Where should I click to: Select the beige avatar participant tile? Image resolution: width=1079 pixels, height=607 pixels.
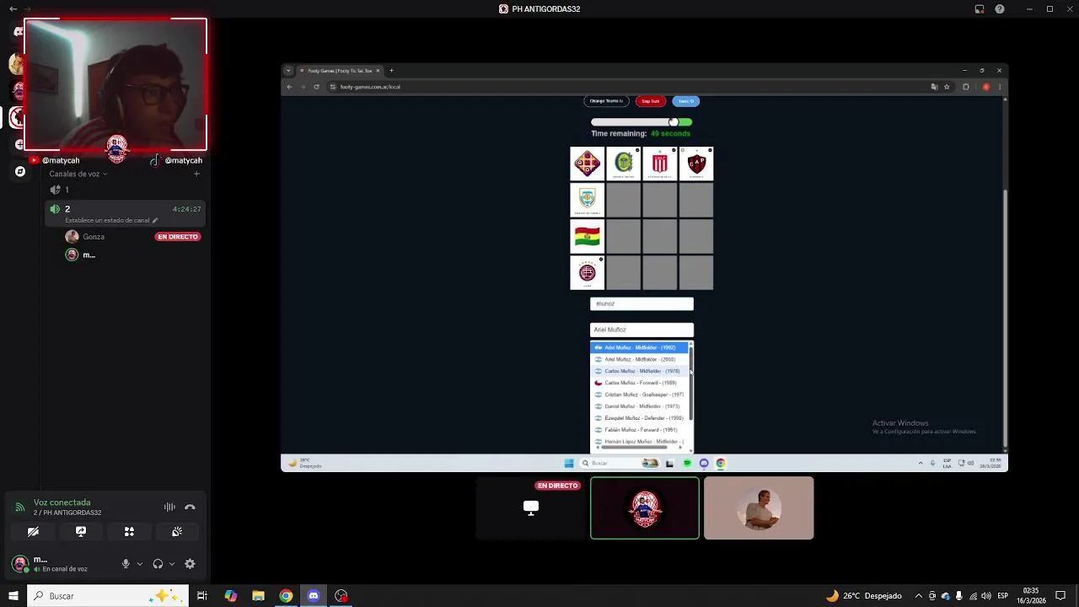coord(759,508)
